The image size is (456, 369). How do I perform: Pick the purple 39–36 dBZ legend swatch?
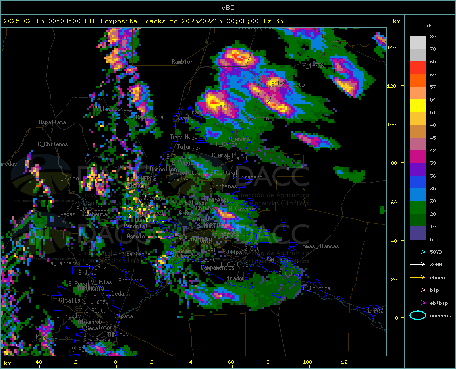(417, 170)
